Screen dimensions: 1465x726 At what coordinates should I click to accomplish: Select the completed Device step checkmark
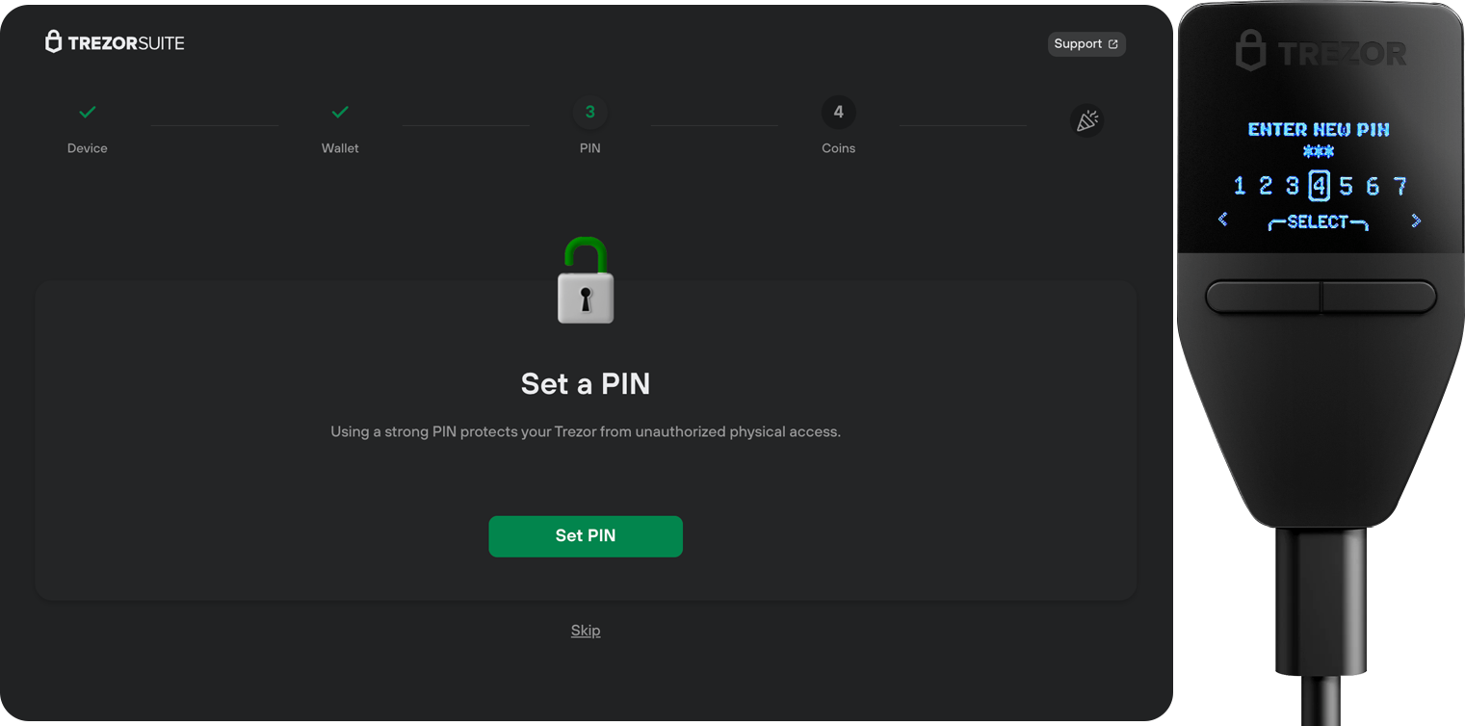tap(88, 113)
